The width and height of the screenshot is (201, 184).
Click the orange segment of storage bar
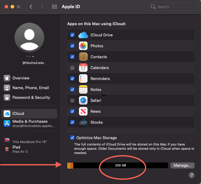pyautogui.click(x=72, y=166)
